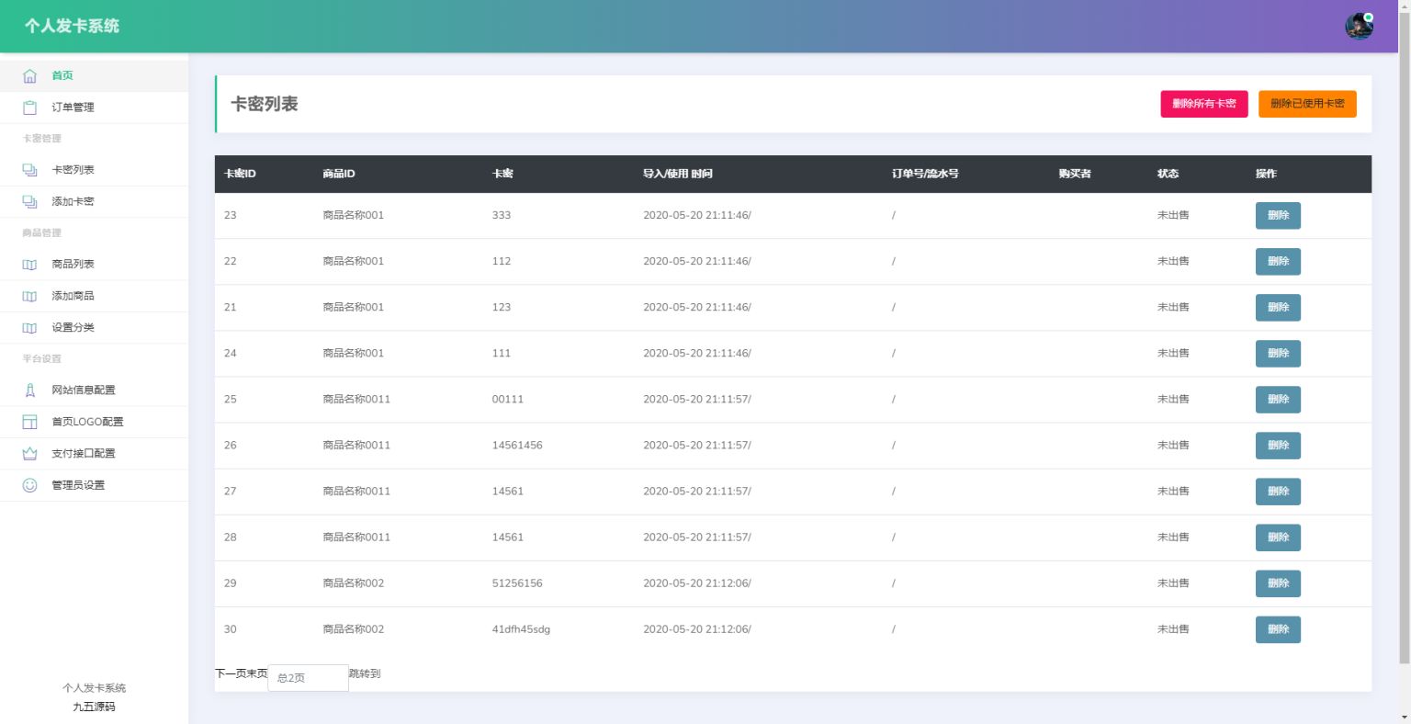Open 添加商品 in the sidebar
The width and height of the screenshot is (1411, 724).
pos(73,296)
